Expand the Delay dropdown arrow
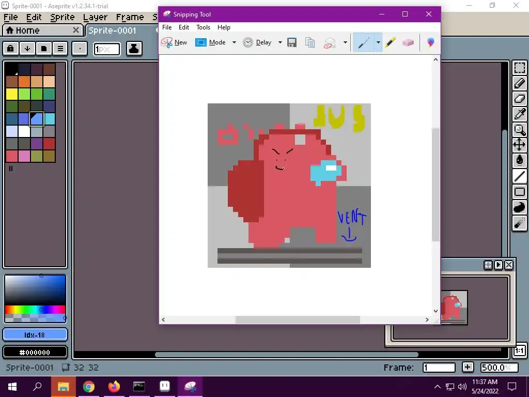 pyautogui.click(x=279, y=42)
